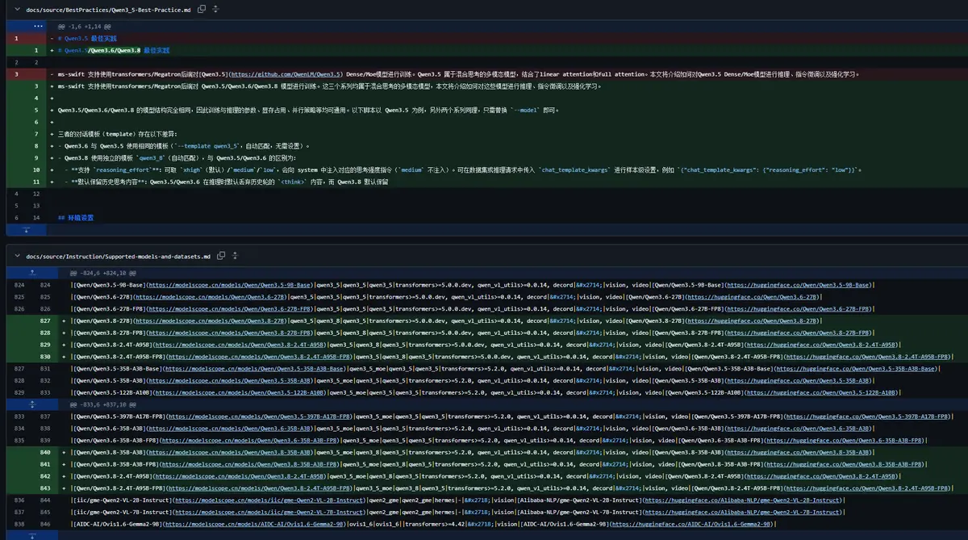Select added line number 841 for Qwen3.8-35B-A3B-FP8
968x540 pixels.
(x=44, y=464)
